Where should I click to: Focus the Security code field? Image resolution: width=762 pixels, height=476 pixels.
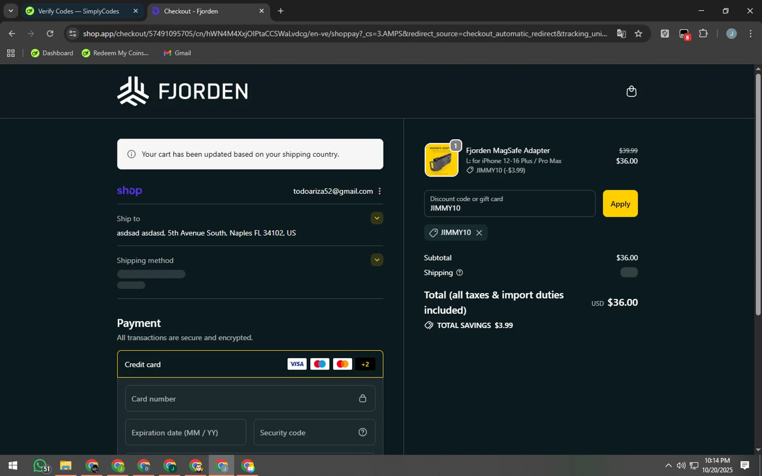[x=314, y=432]
